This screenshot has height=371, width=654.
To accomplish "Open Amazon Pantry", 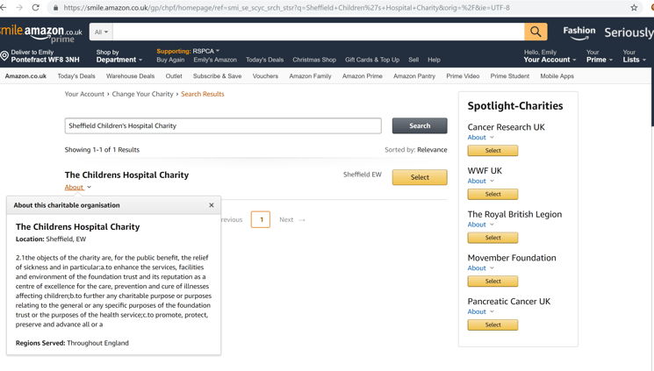I will point(414,76).
